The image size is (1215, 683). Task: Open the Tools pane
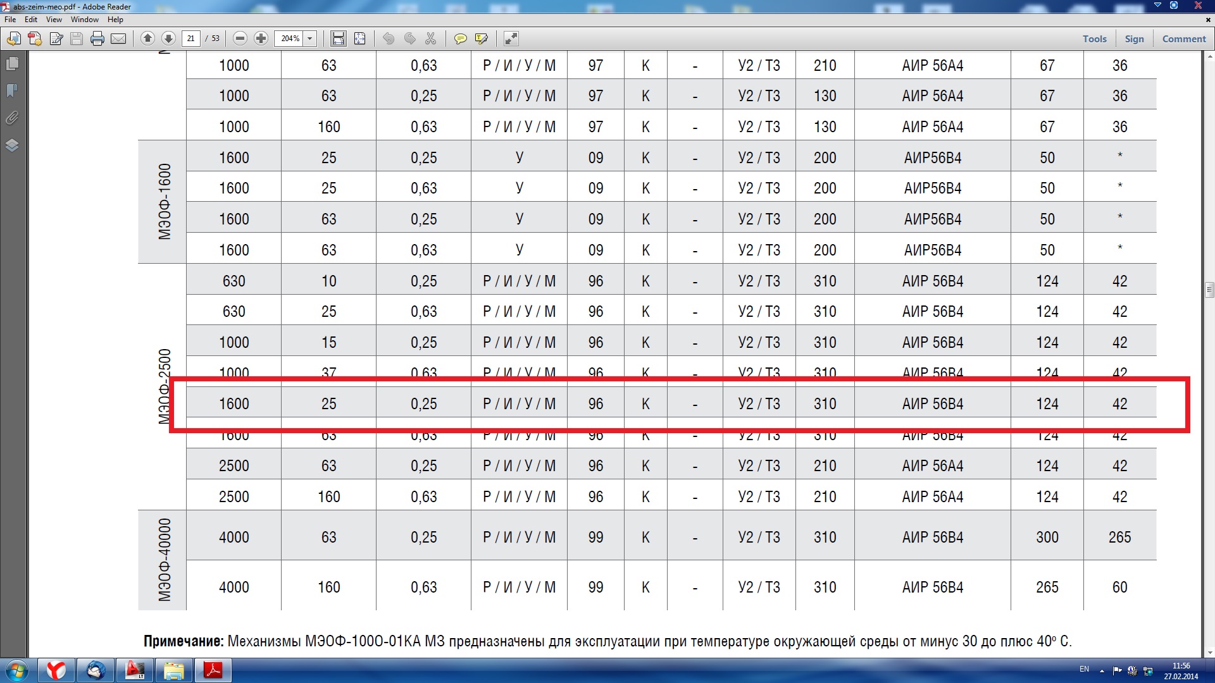(x=1094, y=39)
